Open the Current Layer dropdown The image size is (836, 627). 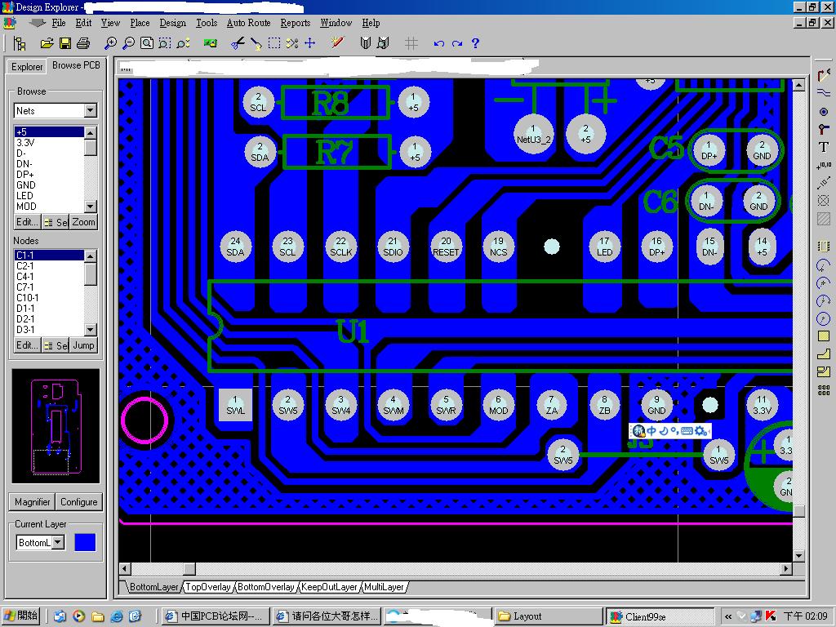click(58, 542)
